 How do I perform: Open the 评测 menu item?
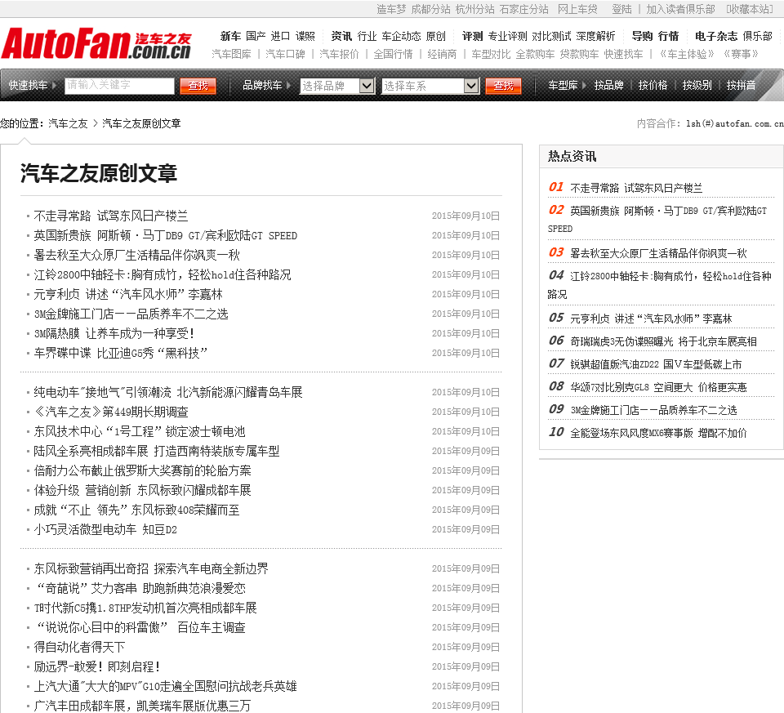[473, 36]
